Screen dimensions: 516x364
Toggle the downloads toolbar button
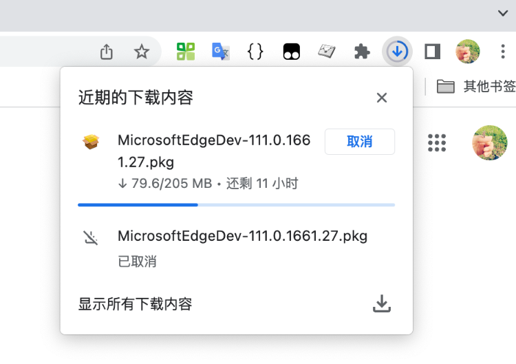397,52
